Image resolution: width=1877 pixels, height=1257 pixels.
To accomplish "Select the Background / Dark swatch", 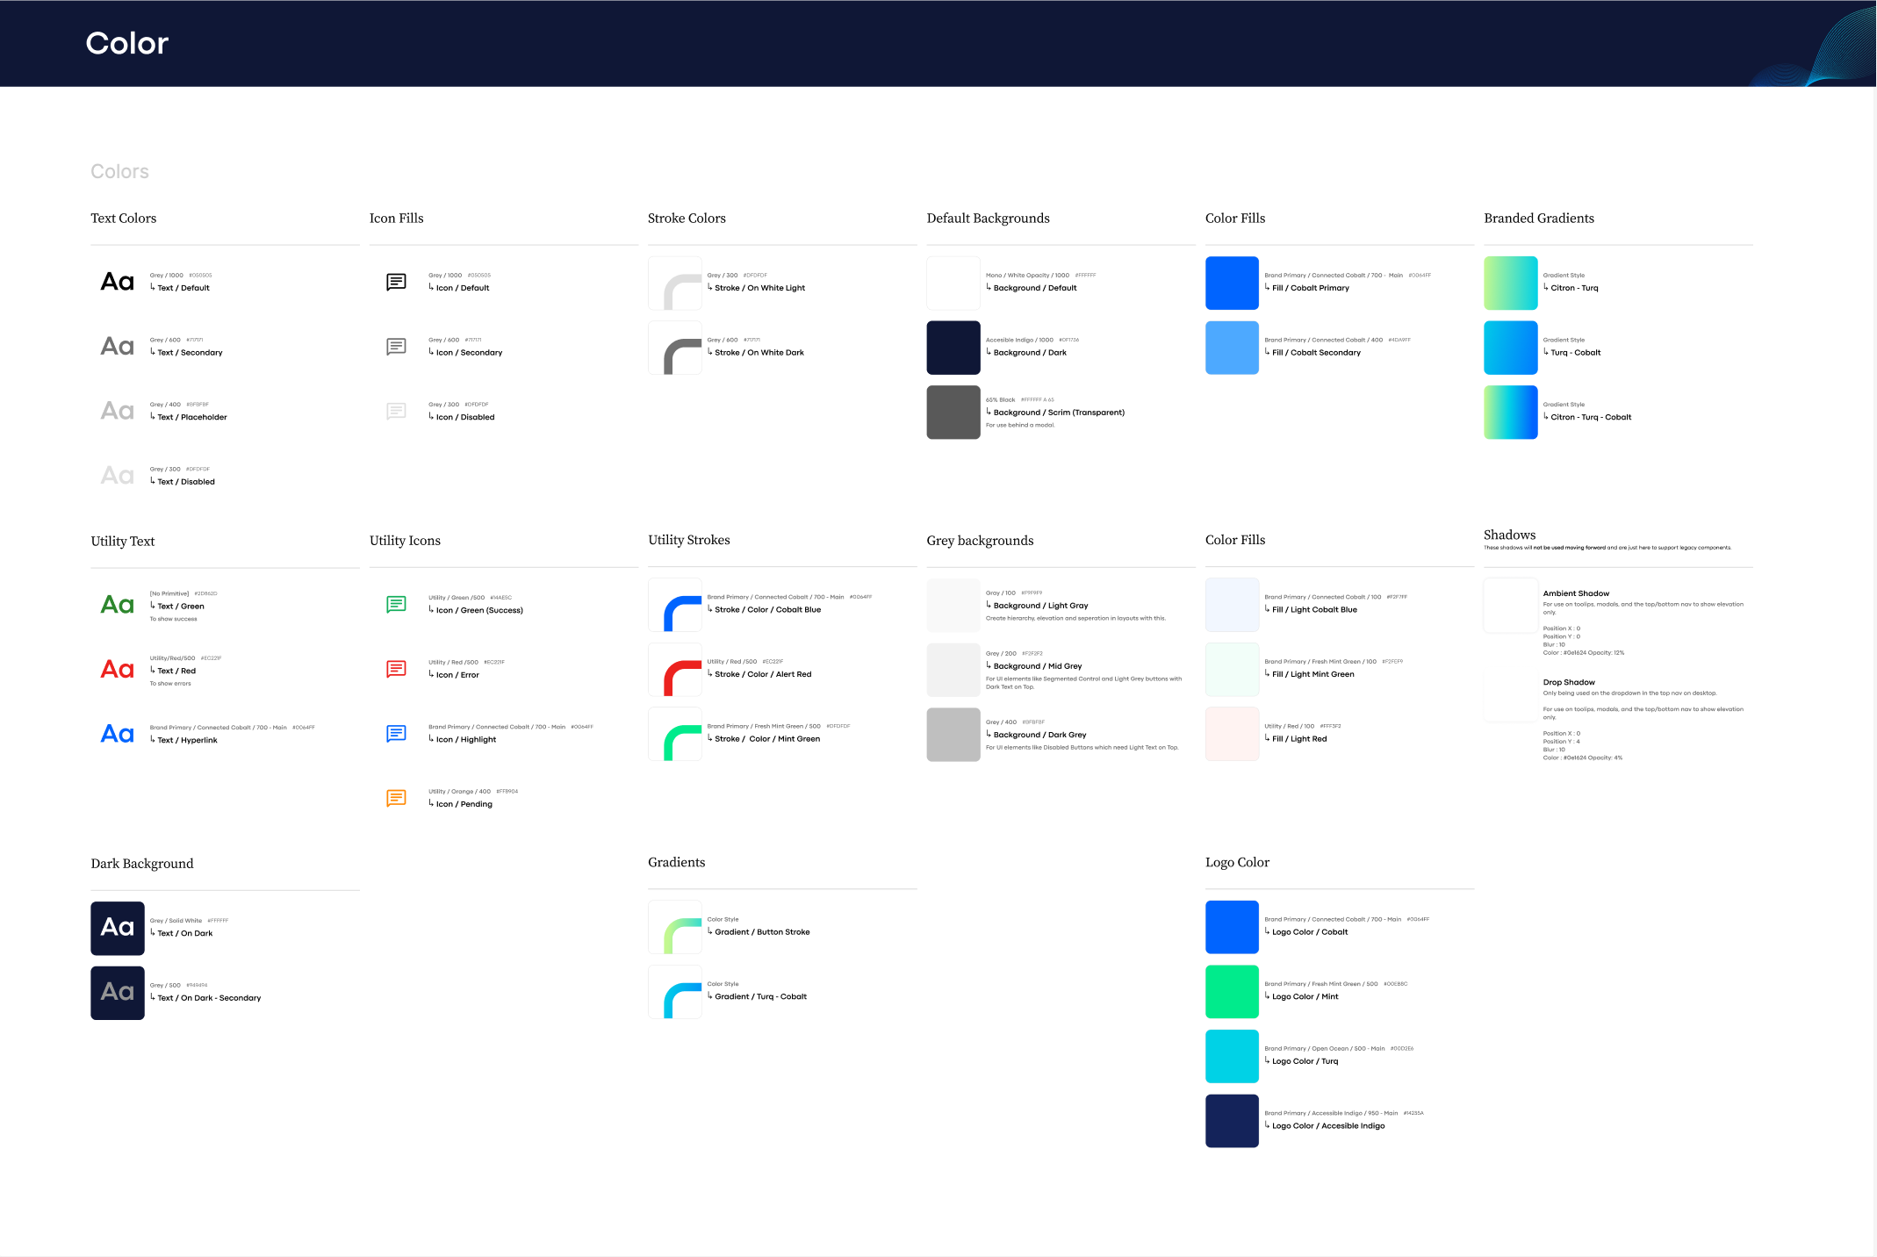I will click(x=953, y=348).
